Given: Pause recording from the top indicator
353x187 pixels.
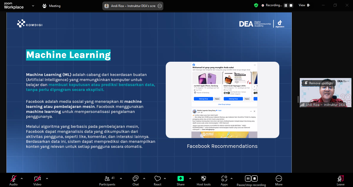Looking at the screenshot, I should point(286,5).
